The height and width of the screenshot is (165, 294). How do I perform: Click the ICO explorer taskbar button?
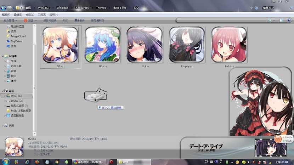(x=134, y=162)
